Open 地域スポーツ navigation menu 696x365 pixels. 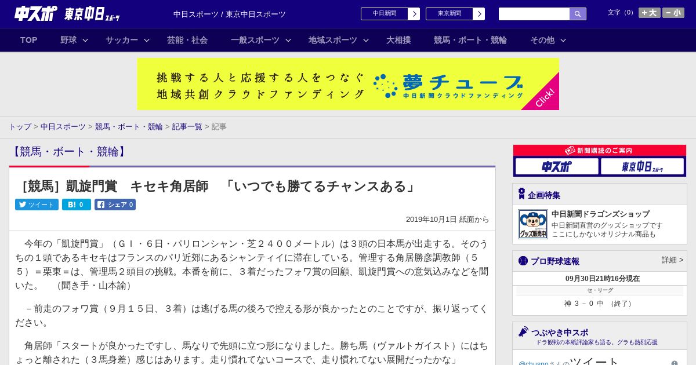coord(333,40)
